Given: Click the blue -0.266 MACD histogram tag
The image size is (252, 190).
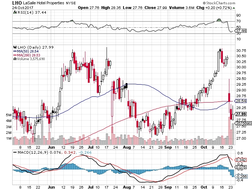Looking at the screenshot, I should tap(240, 177).
